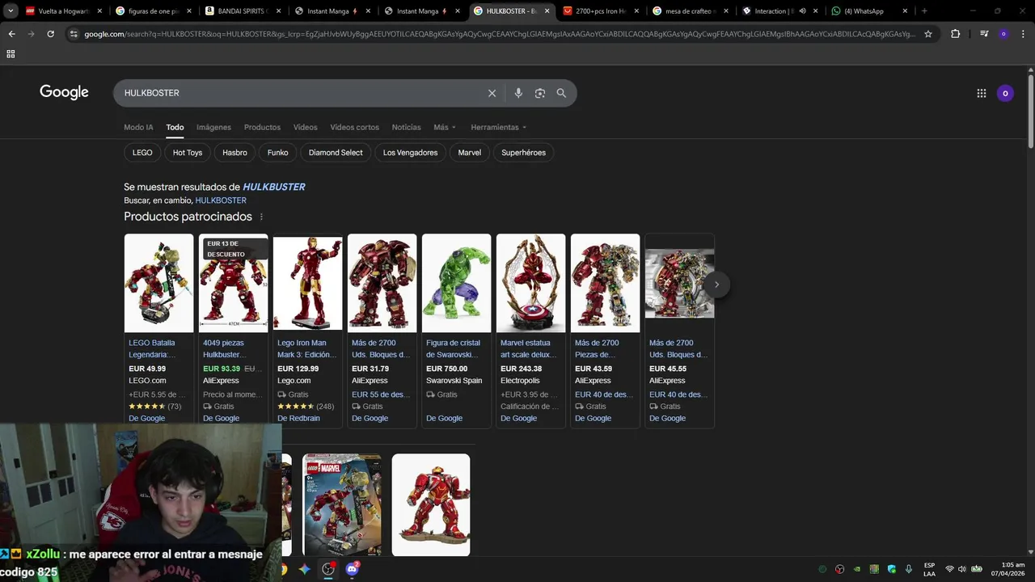Advance the product carousel with next arrow

[716, 285]
